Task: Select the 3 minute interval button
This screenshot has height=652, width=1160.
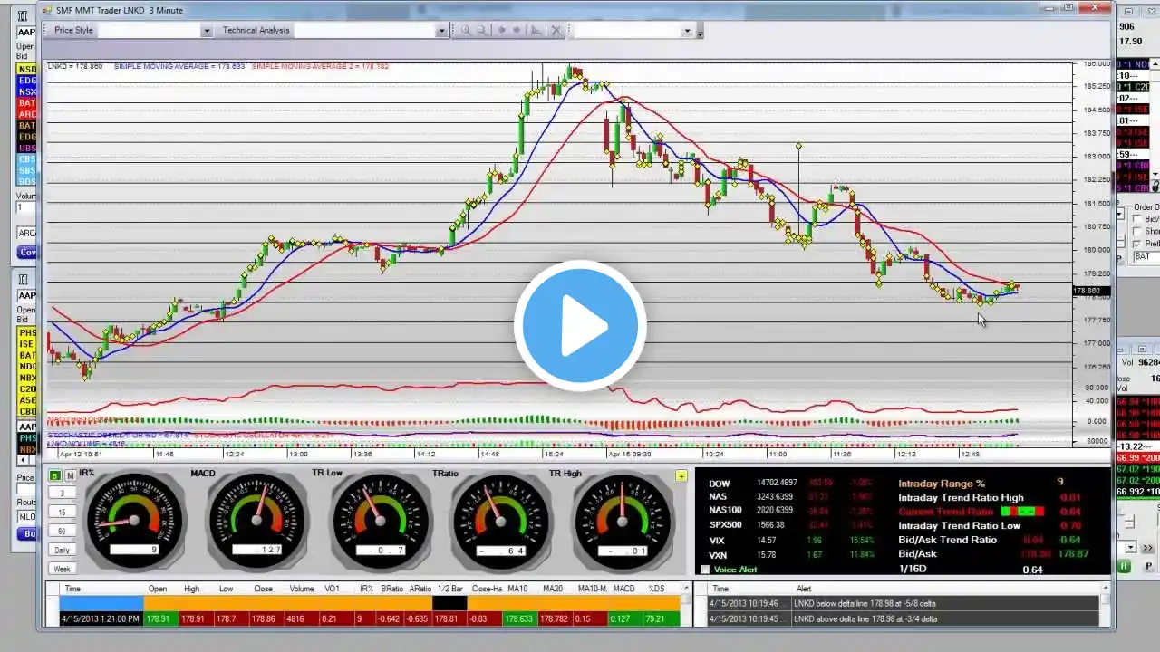Action: pyautogui.click(x=62, y=493)
